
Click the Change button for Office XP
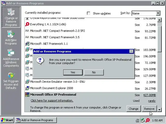[134, 109]
